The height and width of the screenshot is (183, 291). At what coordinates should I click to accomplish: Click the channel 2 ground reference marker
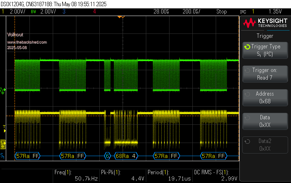(3, 89)
